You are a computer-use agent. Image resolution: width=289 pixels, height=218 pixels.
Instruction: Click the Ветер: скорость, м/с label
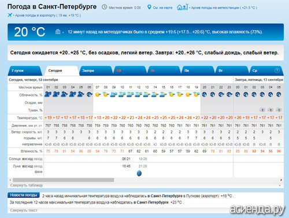[x=27, y=132]
